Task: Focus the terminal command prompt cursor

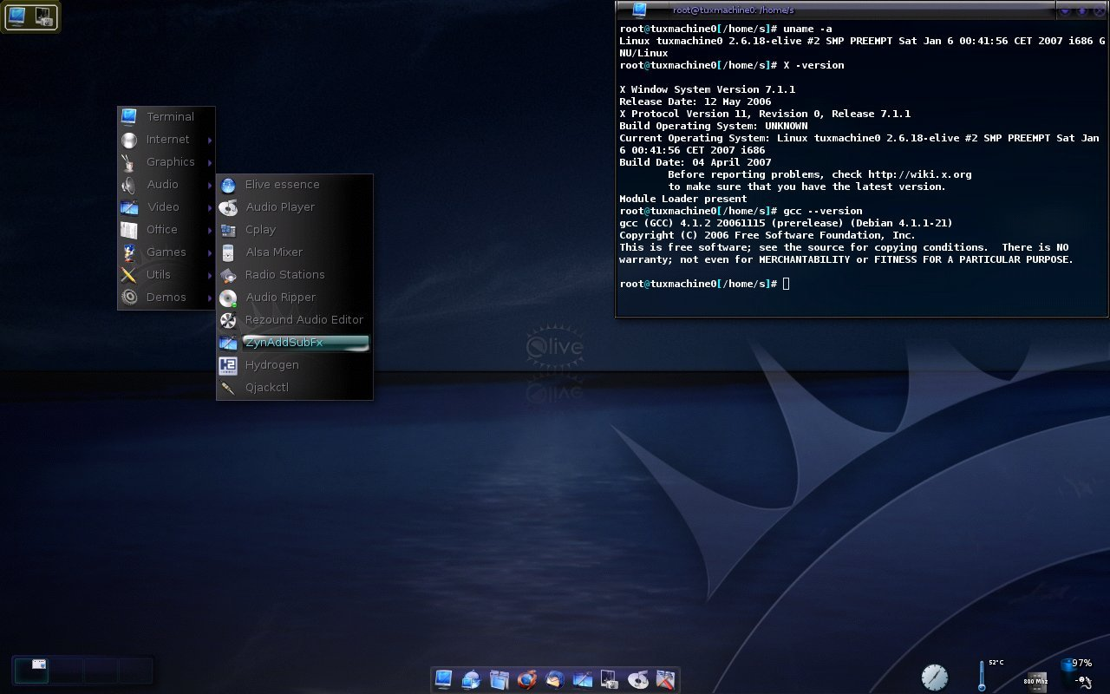Action: pos(786,284)
